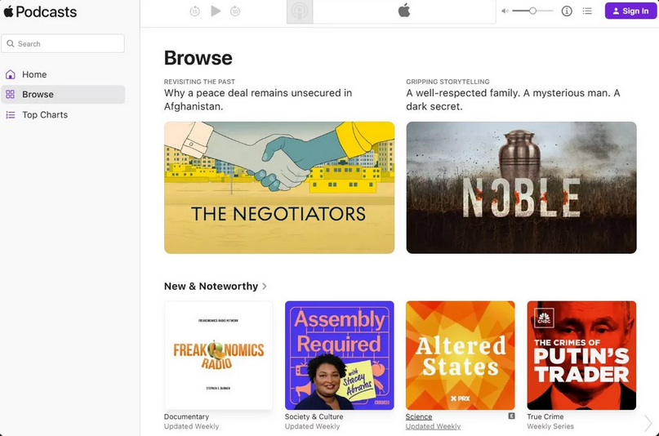This screenshot has height=436, width=659.
Task: Open the Up Next queue list icon
Action: pos(587,11)
